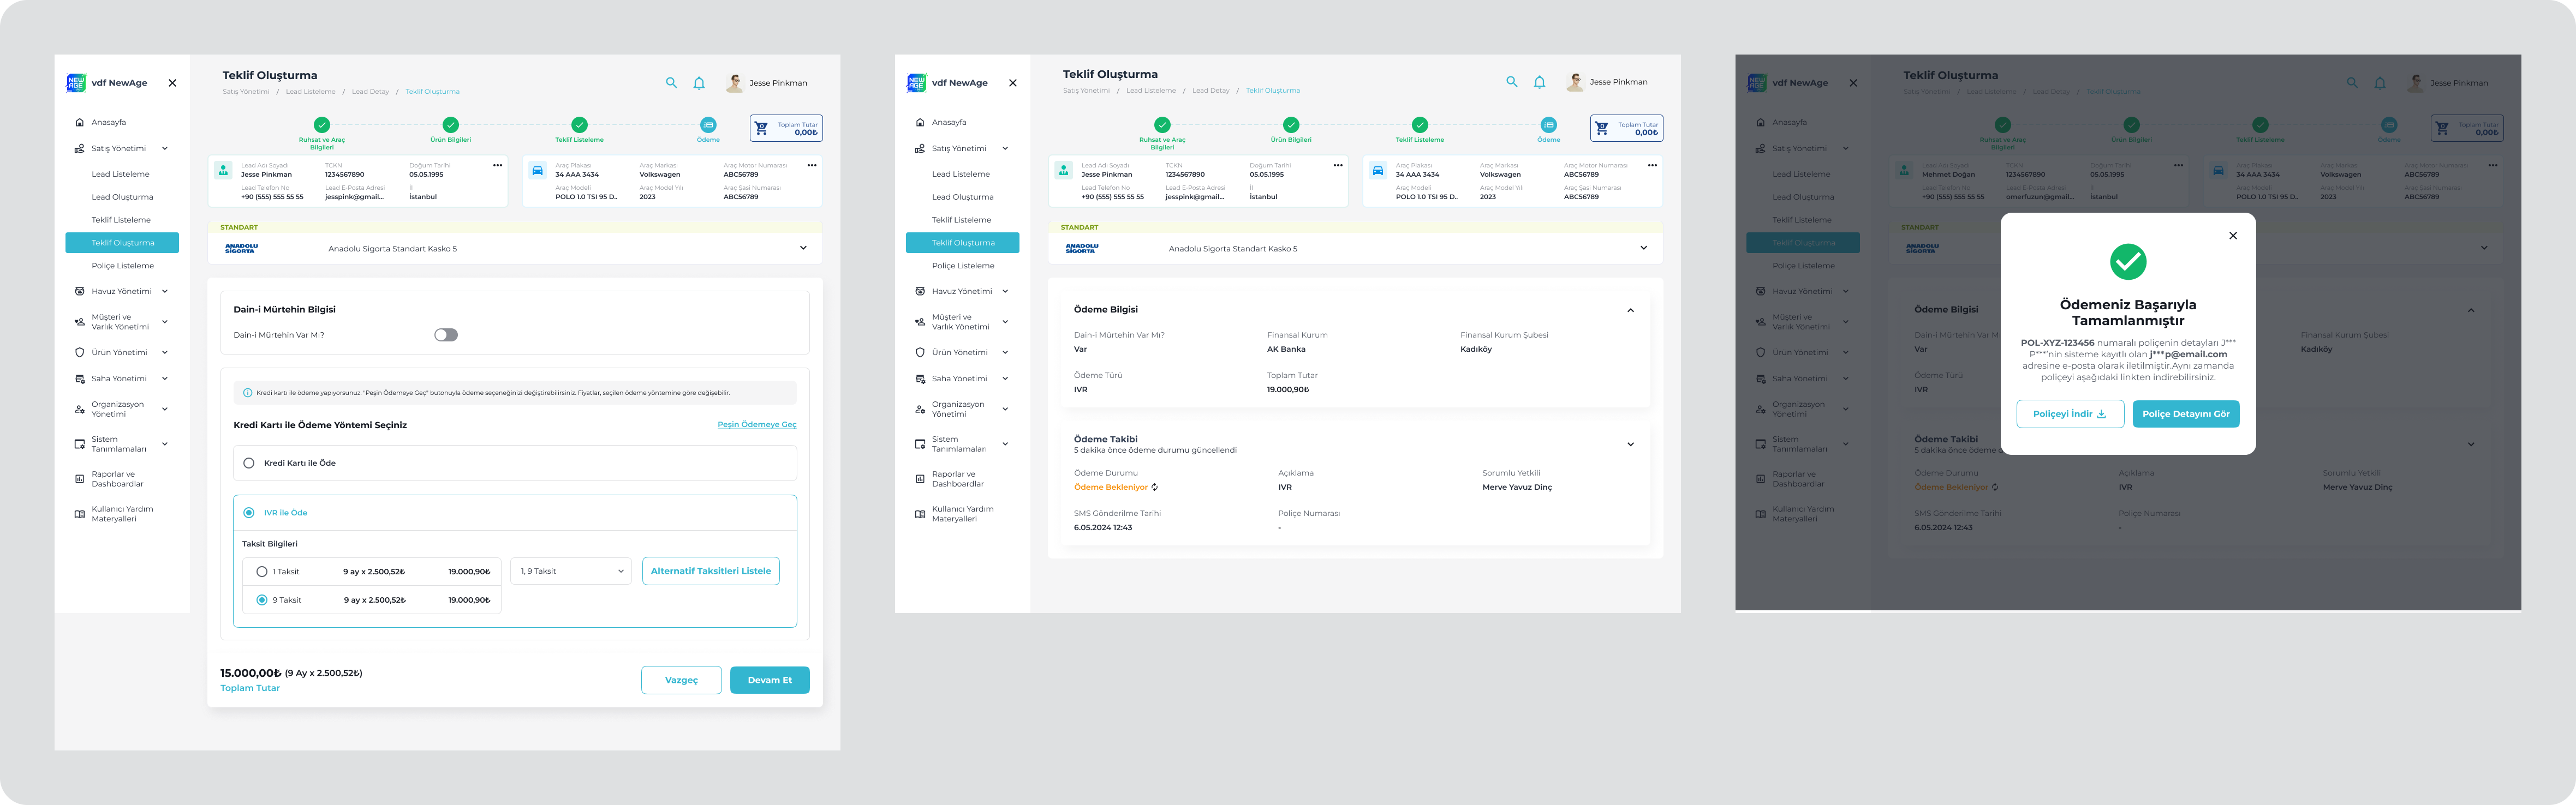Click the Ödeme step icon in leftmost stepper
The image size is (2576, 805).
708,125
